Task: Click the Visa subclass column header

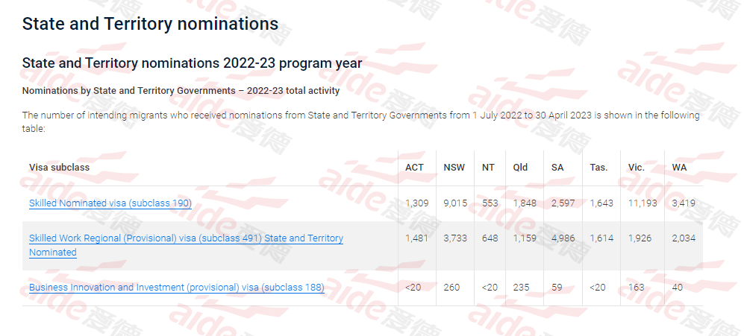Action: 59,168
